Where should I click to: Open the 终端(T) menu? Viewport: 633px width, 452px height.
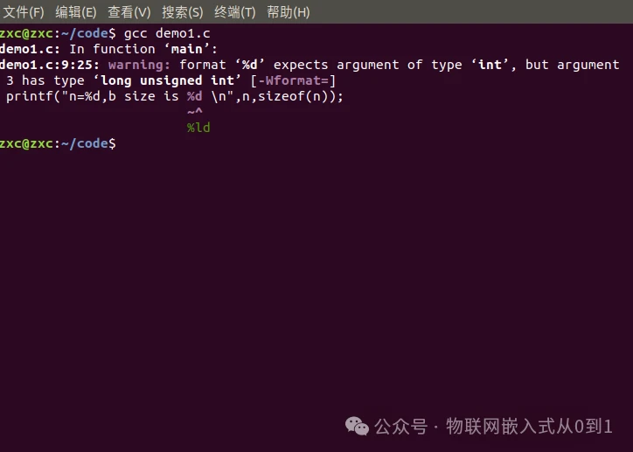(235, 12)
